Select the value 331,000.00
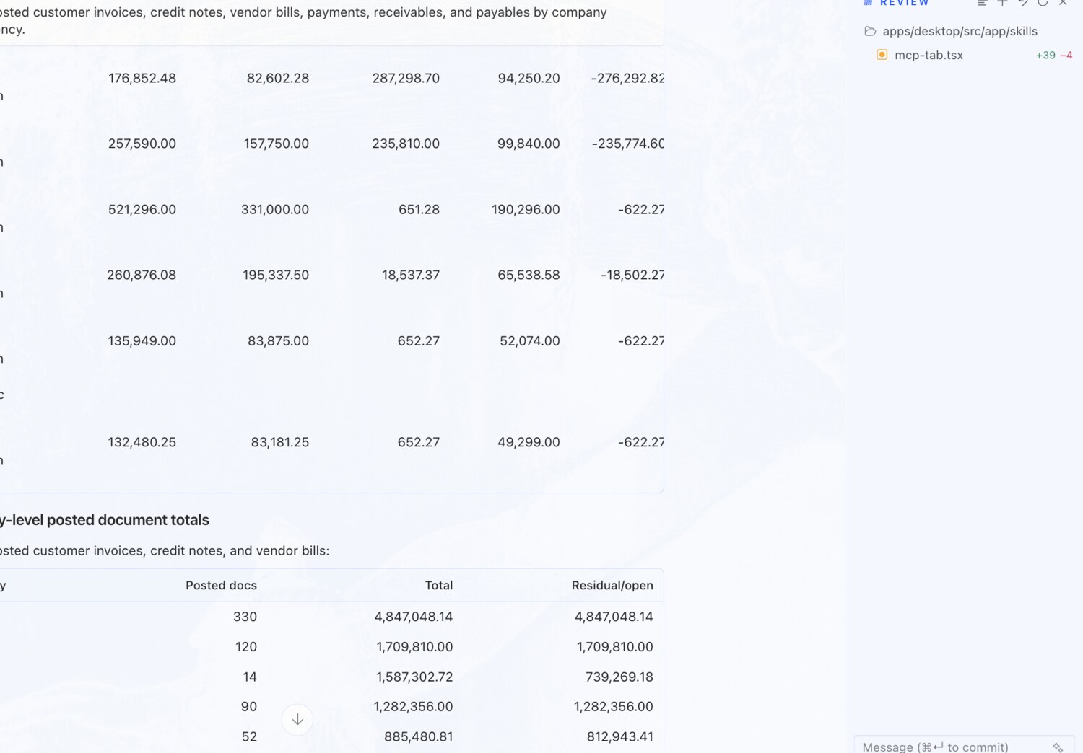 coord(275,209)
